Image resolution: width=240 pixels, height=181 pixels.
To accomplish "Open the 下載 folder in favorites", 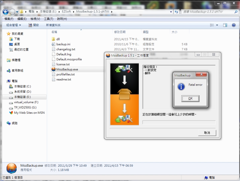I will click(17, 39).
